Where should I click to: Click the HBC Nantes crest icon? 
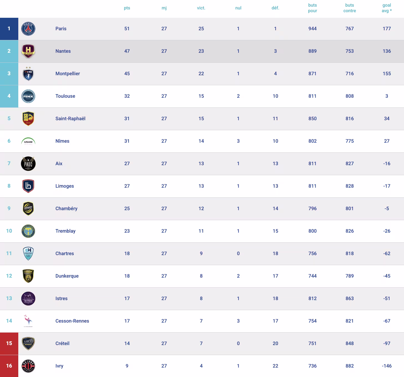click(x=28, y=51)
